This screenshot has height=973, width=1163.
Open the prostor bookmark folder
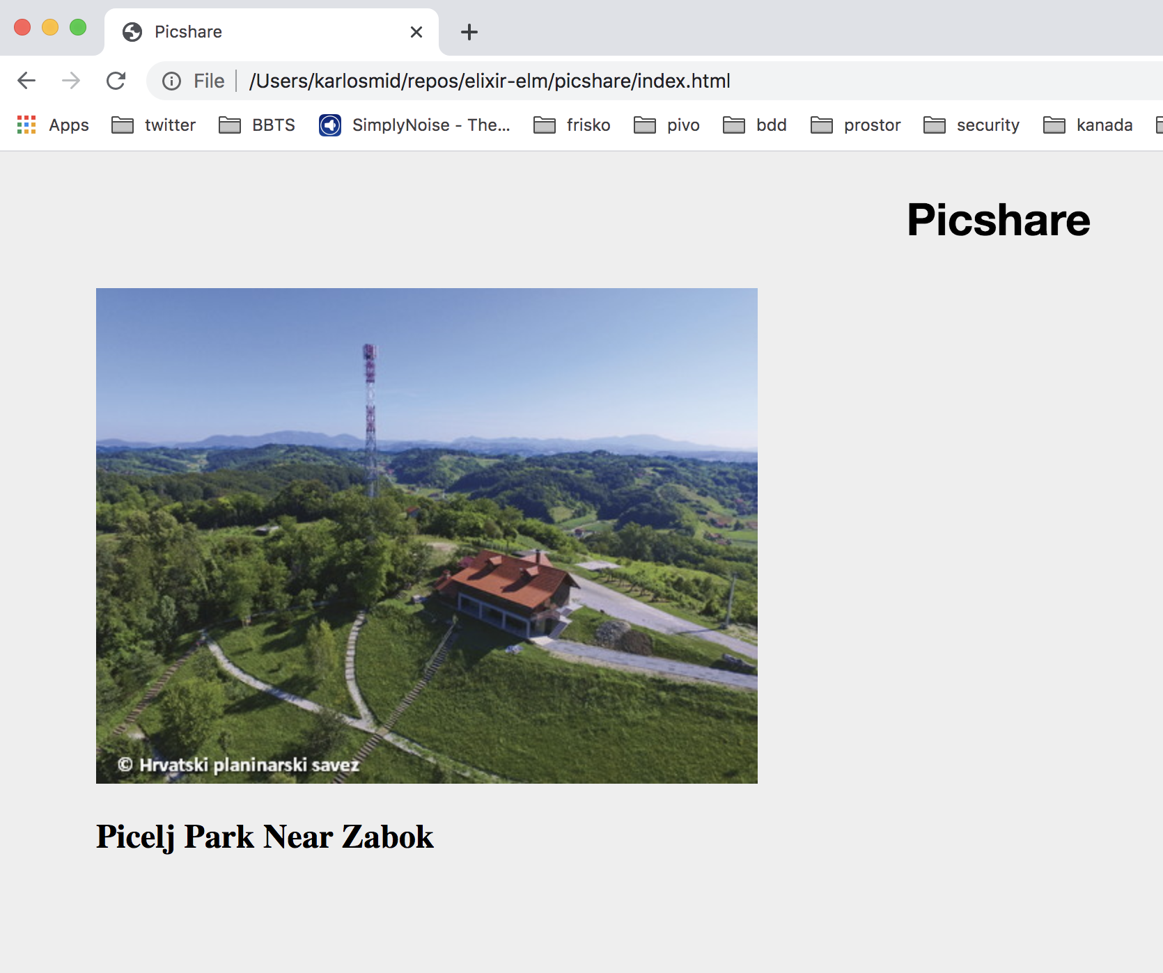[856, 125]
